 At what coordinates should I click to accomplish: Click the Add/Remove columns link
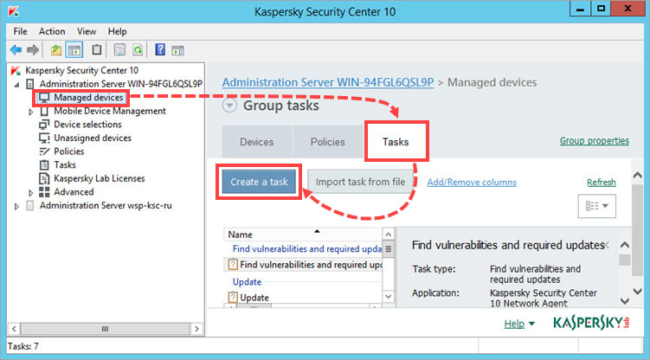pyautogui.click(x=472, y=183)
